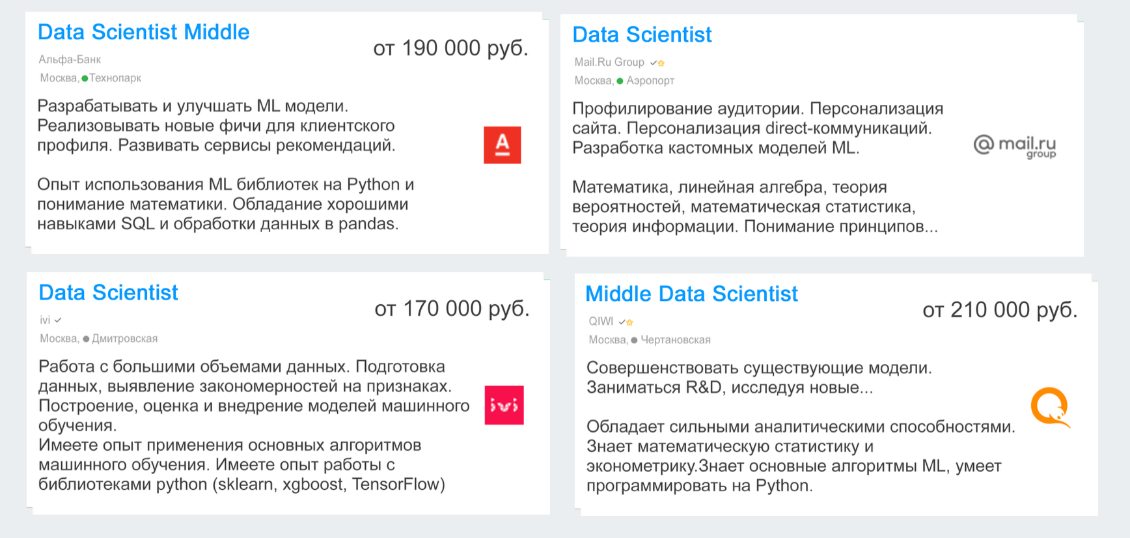Image resolution: width=1130 pixels, height=538 pixels.
Task: Open the Альфа-Банк employer page
Action: click(x=70, y=59)
